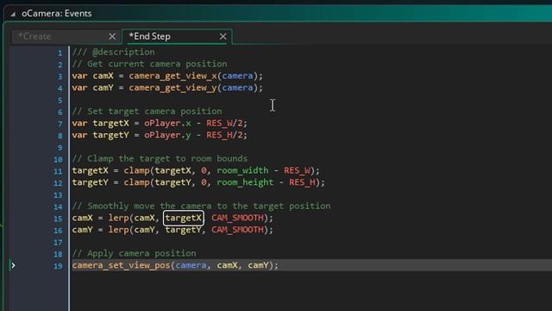Click RES_W at end of line 11

click(297, 170)
